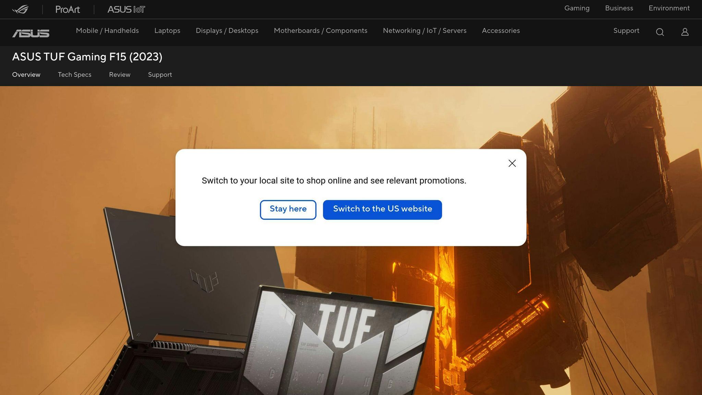Click the ROG logo icon
This screenshot has width=702, height=395.
pos(20,9)
